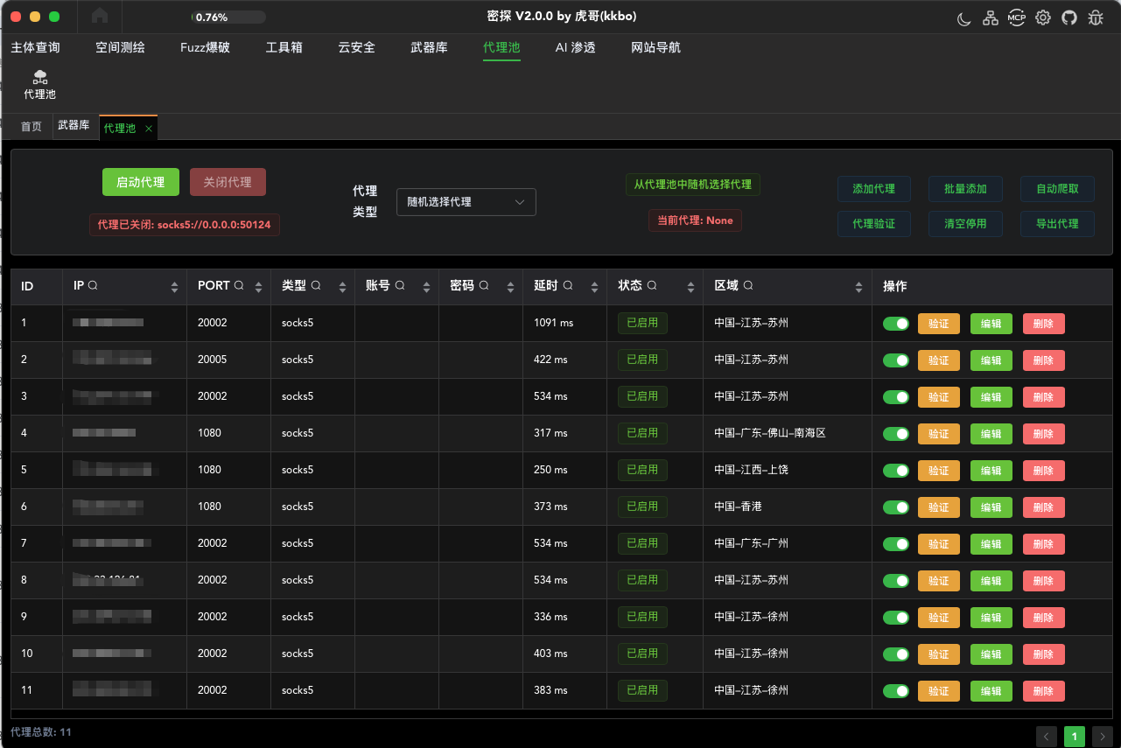Open AI 渗透 menu
The image size is (1121, 748).
coord(575,47)
